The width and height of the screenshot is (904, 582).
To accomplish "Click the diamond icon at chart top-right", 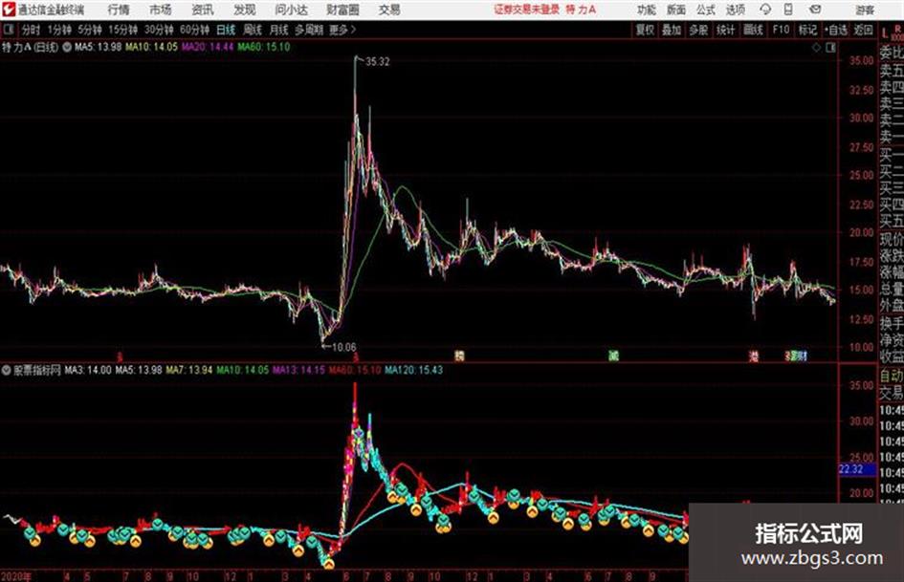I will 816,48.
